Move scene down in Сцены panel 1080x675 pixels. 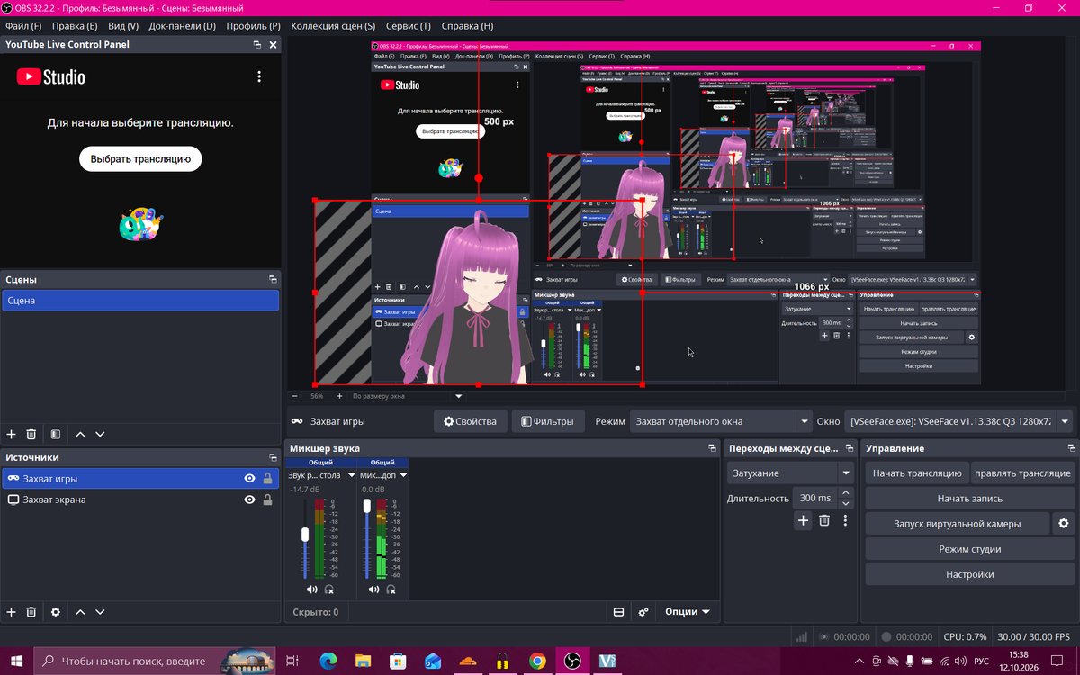click(x=100, y=434)
